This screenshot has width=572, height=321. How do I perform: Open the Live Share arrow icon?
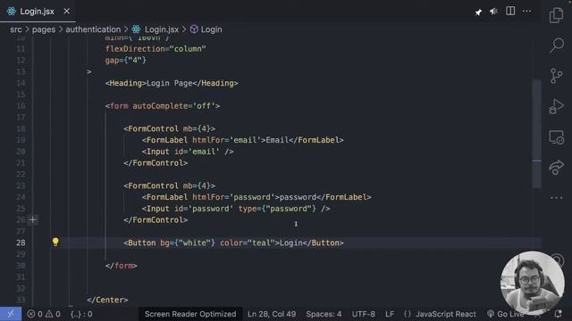pyautogui.click(x=556, y=168)
